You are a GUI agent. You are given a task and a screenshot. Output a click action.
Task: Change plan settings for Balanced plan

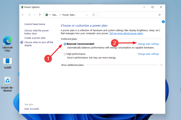pos(148,44)
